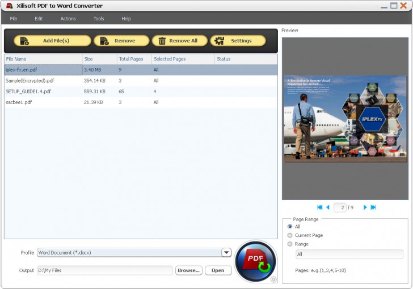Viewport: 413px width, 289px height.
Task: Select the All page range radio button
Action: click(290, 227)
